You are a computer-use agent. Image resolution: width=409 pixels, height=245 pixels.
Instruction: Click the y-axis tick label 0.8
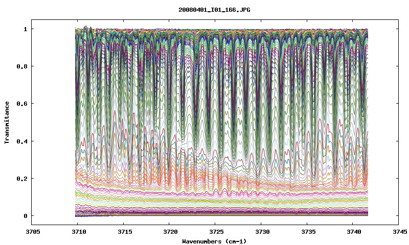point(22,66)
